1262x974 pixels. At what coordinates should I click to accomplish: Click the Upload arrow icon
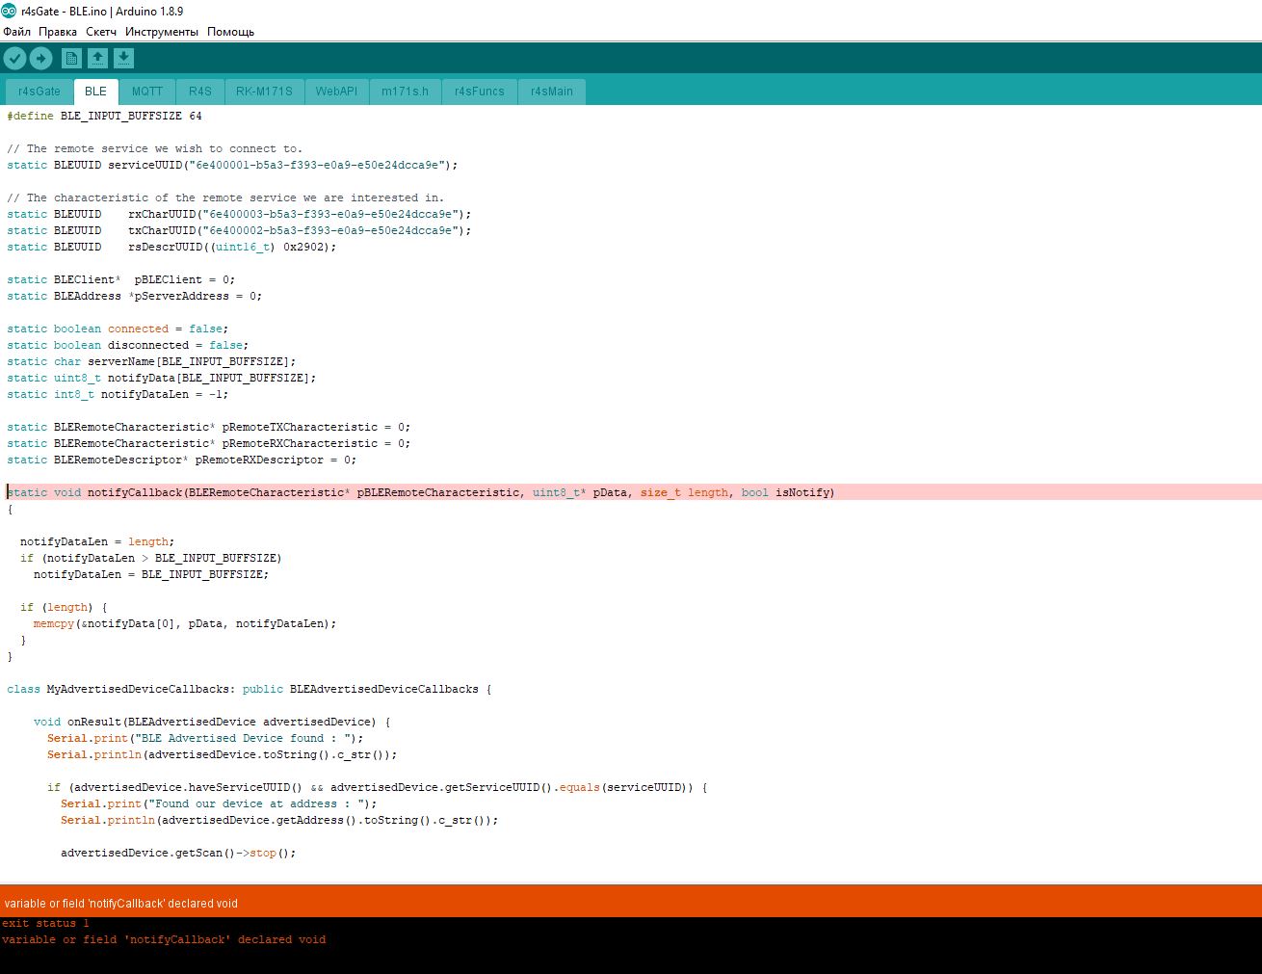(41, 59)
